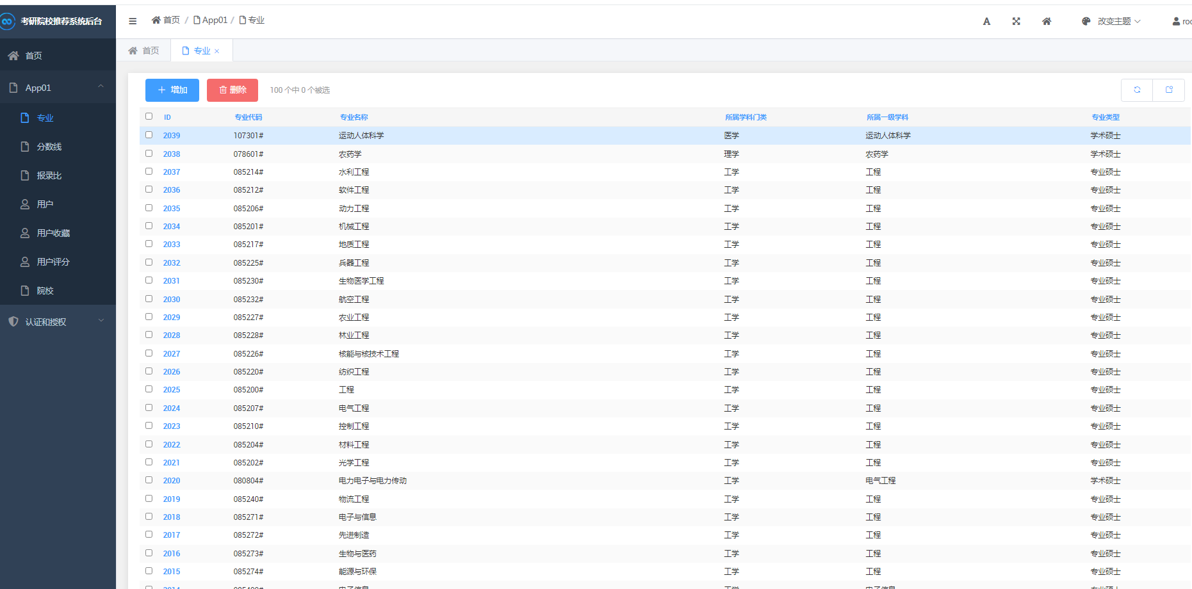Open record ID 2039
The height and width of the screenshot is (589, 1192).
pyautogui.click(x=172, y=136)
